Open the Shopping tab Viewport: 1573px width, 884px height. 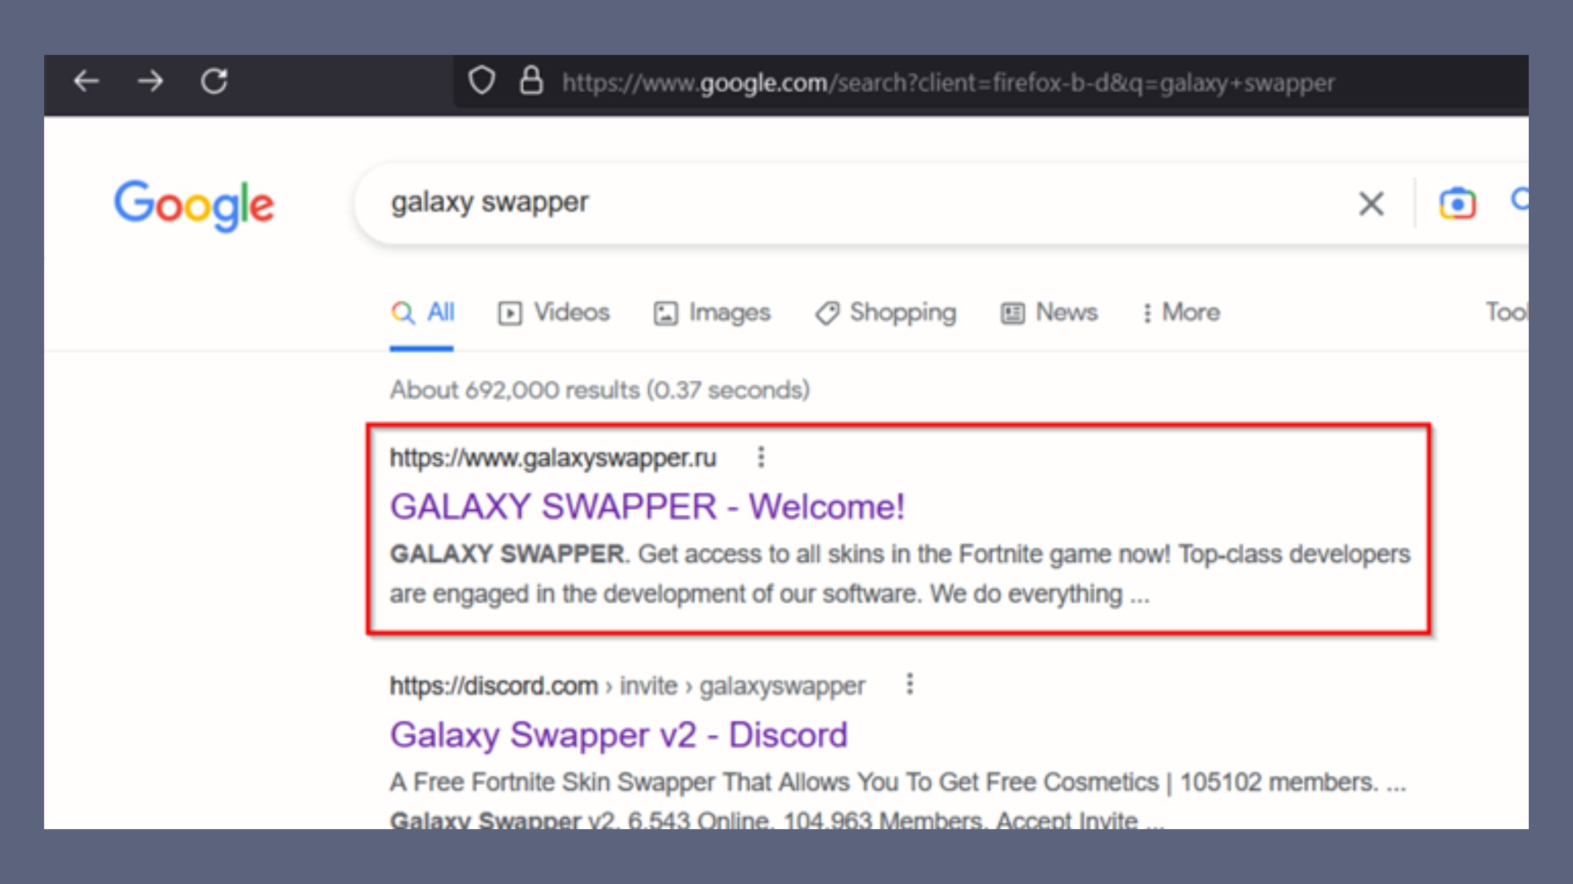pos(885,312)
